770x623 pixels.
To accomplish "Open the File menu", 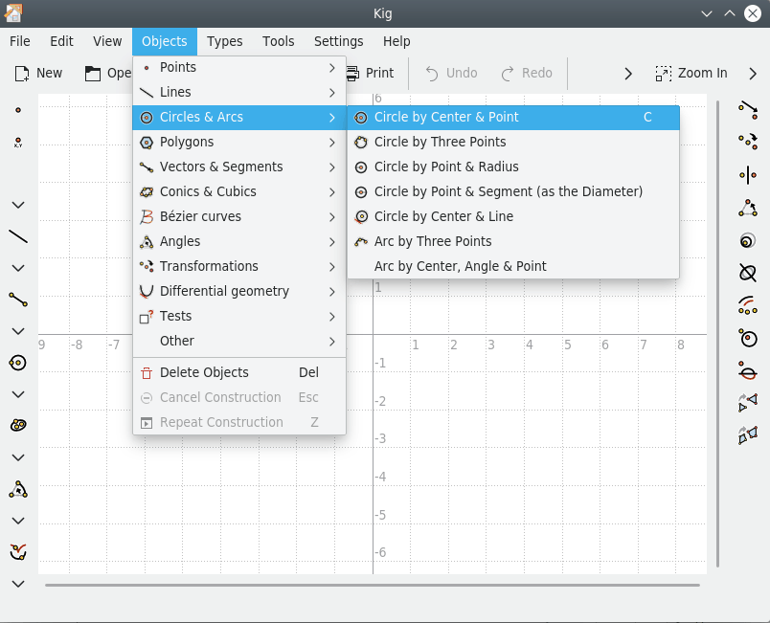I will point(20,41).
